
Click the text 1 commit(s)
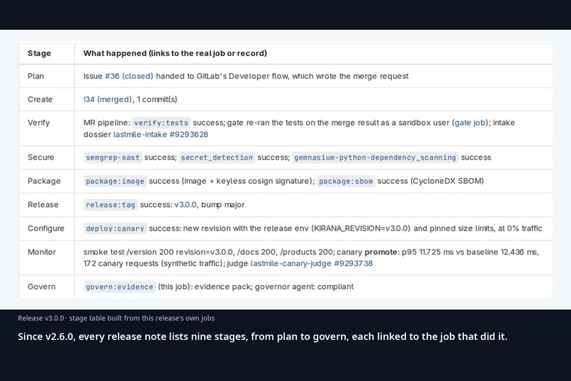157,99
